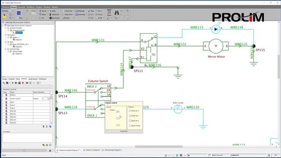Select the Highway tool in ribbon
The width and height of the screenshot is (281, 158).
pyautogui.click(x=80, y=11)
